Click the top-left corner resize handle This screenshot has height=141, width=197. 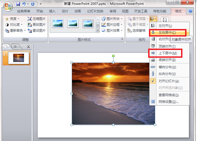(72, 62)
